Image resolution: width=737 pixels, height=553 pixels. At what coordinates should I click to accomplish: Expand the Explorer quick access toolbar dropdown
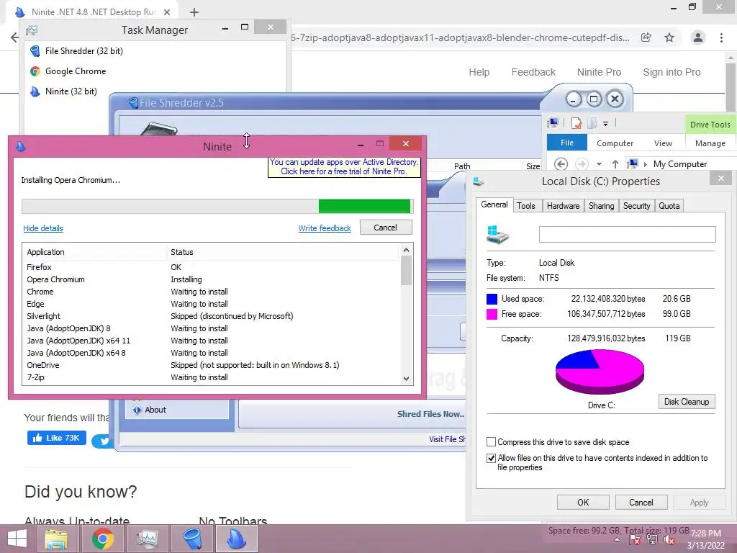tap(605, 124)
